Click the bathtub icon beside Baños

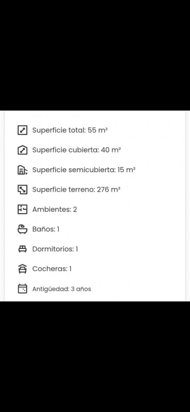[x=23, y=229]
